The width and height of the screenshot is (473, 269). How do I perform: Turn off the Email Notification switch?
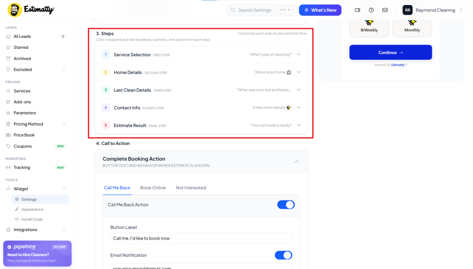click(x=284, y=255)
